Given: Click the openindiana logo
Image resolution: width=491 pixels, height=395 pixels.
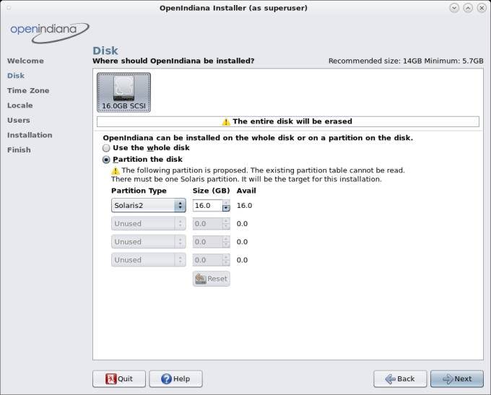Looking at the screenshot, I should [x=50, y=32].
